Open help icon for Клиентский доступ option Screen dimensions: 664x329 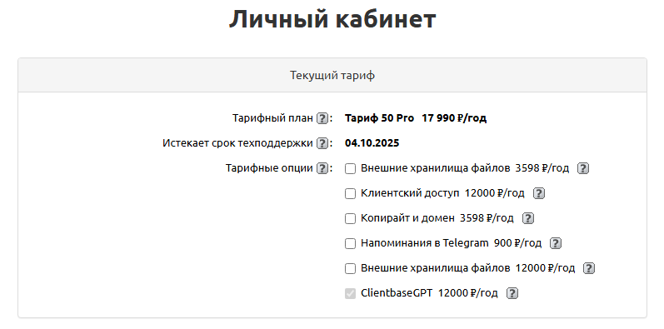(538, 193)
